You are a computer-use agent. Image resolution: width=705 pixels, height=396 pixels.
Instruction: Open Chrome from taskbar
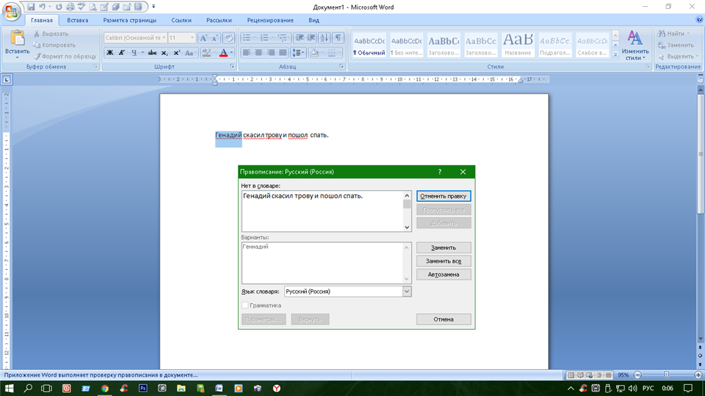click(x=105, y=388)
